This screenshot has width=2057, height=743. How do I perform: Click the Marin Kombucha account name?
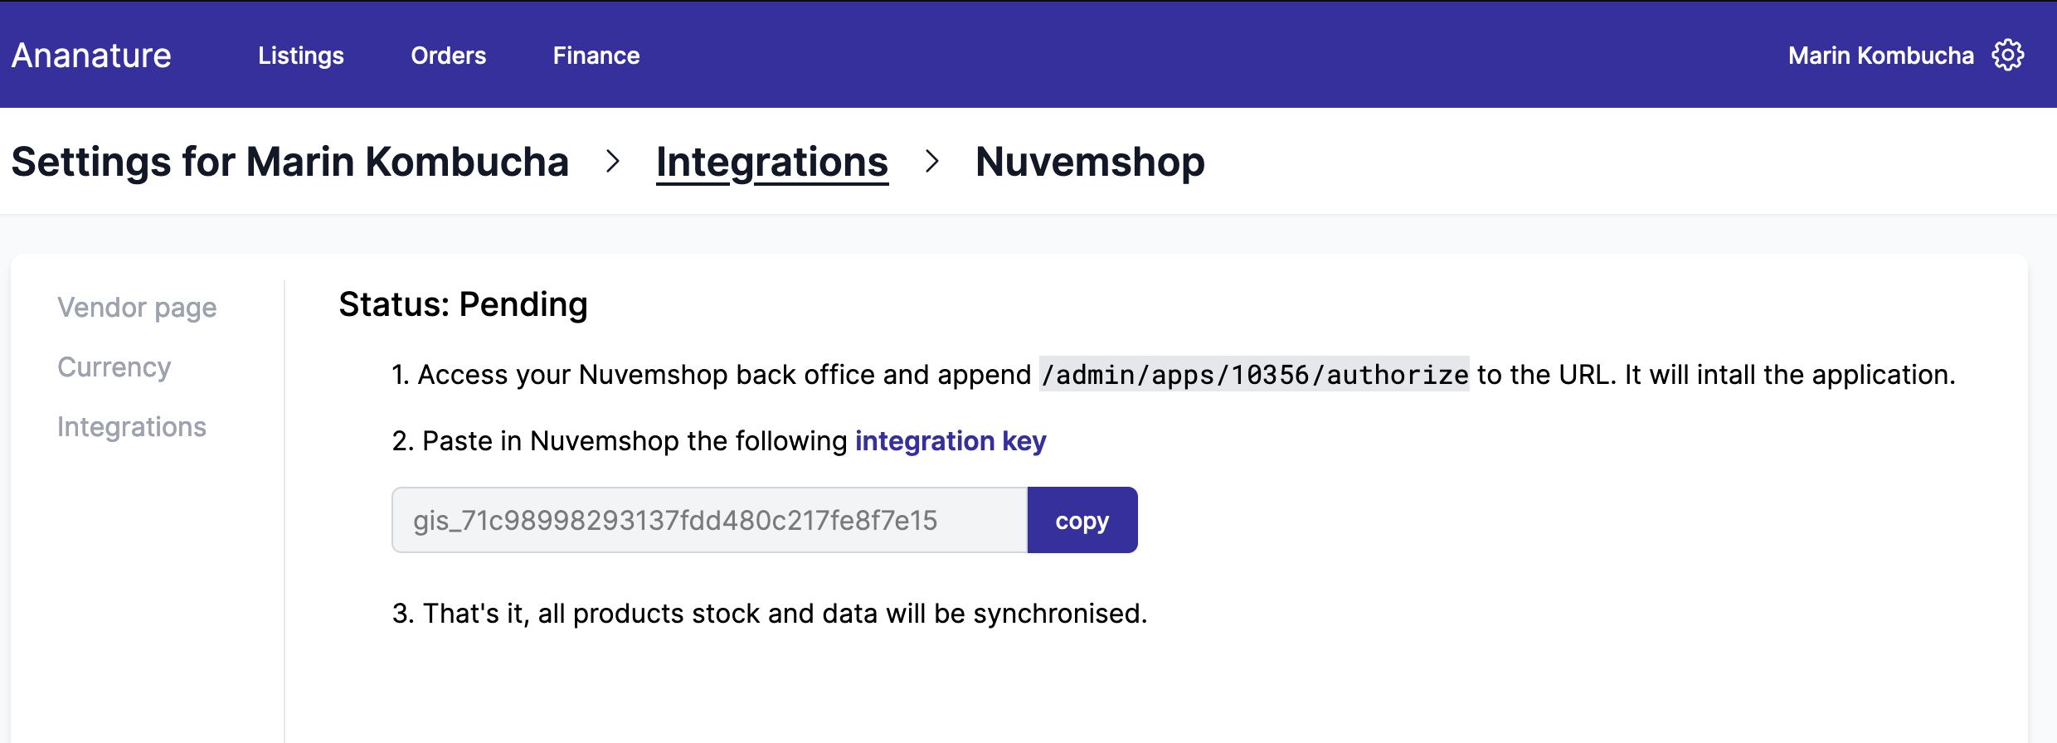(1881, 56)
